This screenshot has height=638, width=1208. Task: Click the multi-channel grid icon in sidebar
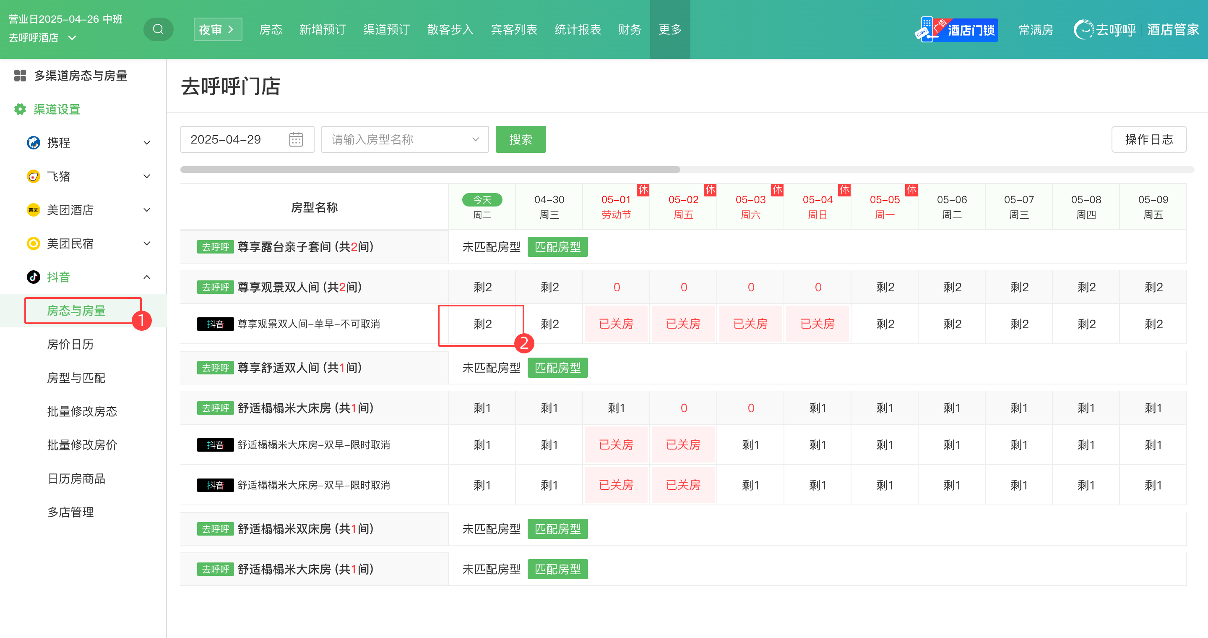(20, 76)
